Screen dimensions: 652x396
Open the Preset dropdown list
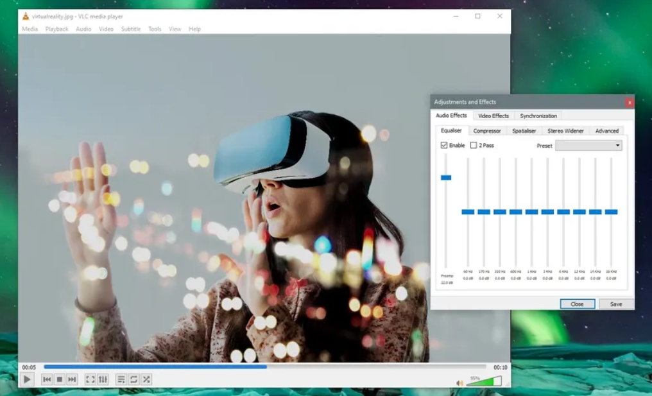pos(589,146)
